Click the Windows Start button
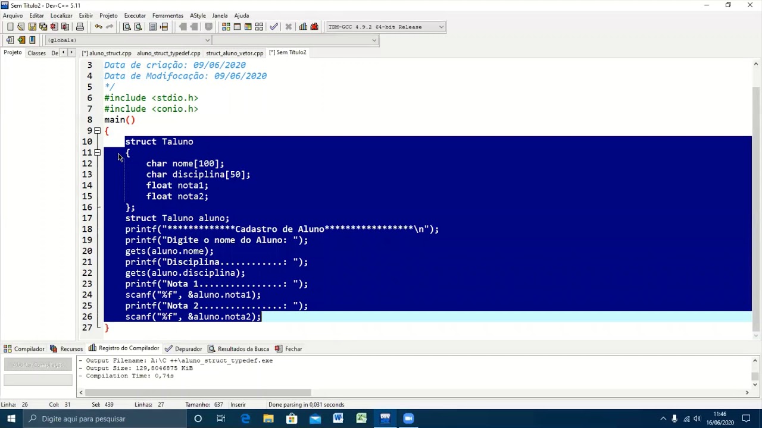The height and width of the screenshot is (428, 762). 11,418
